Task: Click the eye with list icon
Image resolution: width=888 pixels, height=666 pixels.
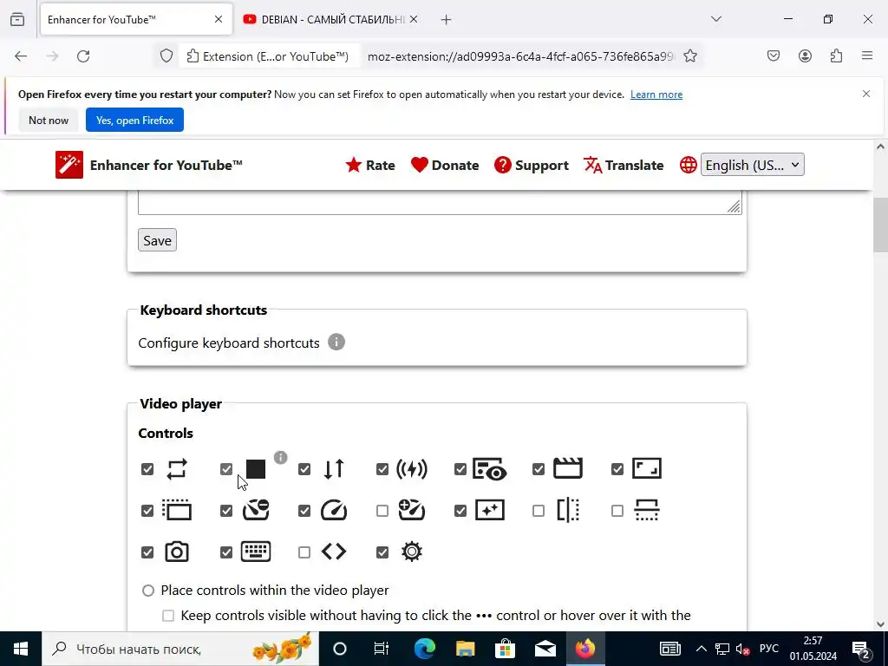Action: pos(489,469)
